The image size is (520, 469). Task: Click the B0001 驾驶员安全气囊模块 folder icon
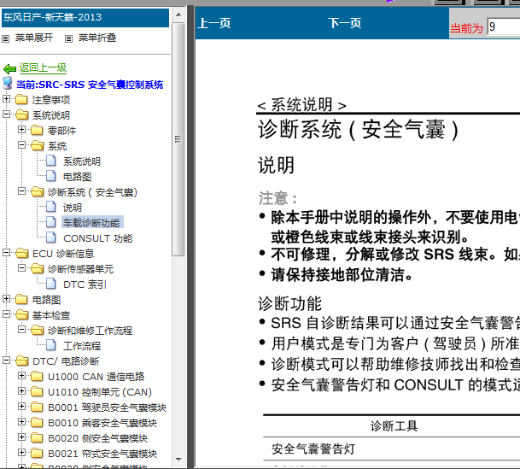pyautogui.click(x=37, y=407)
